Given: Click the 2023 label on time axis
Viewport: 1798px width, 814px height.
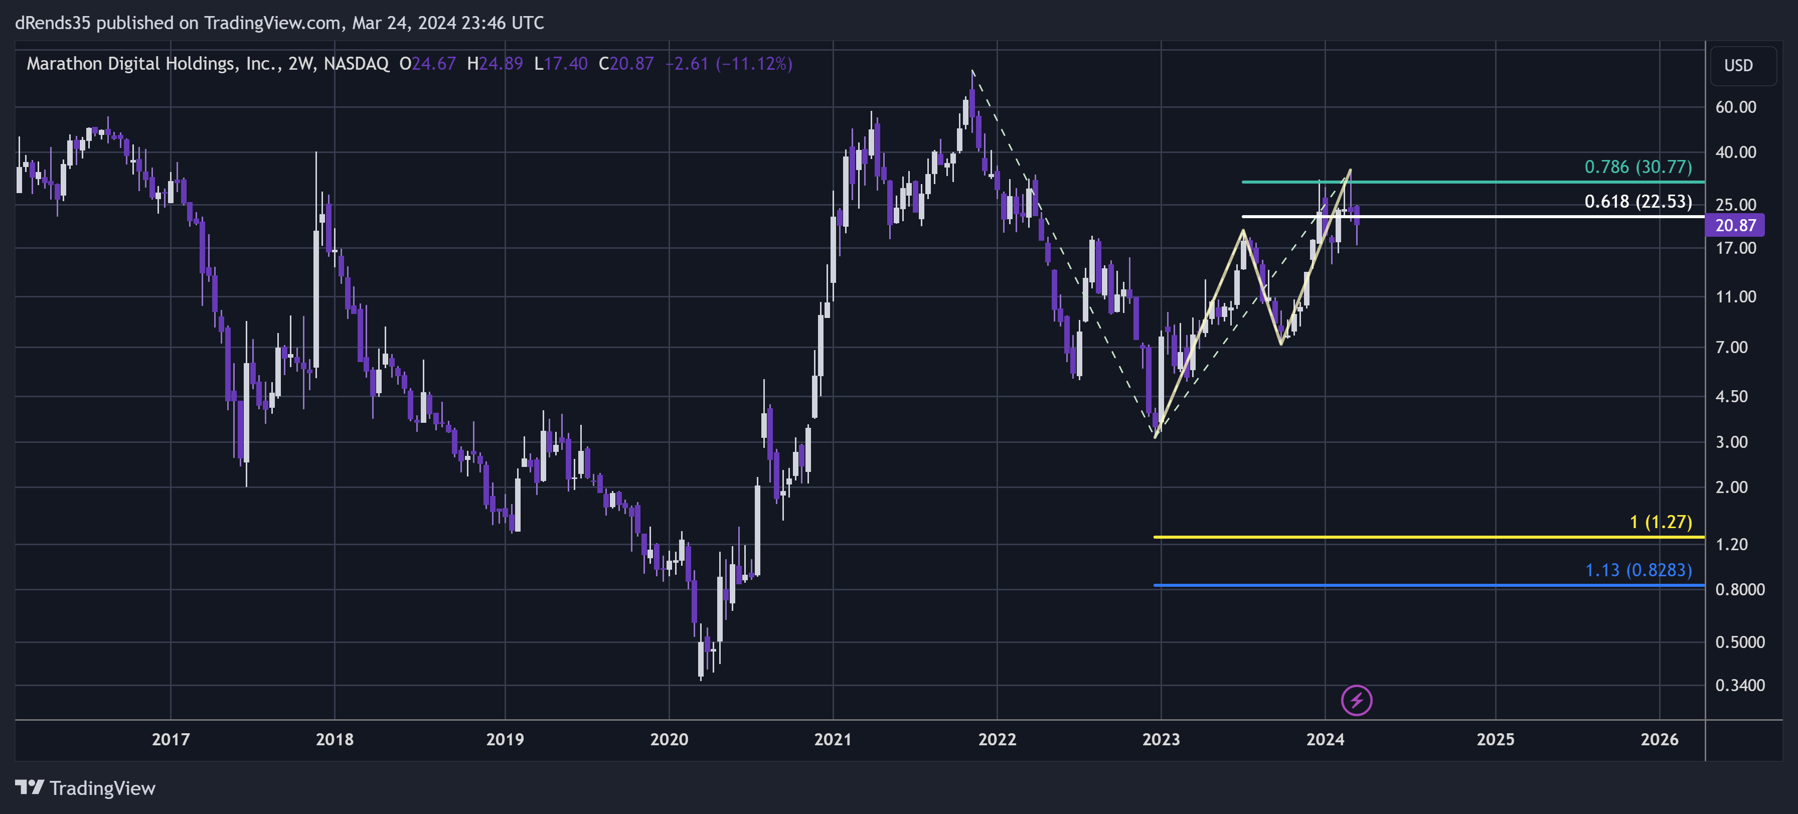Looking at the screenshot, I should coord(1161,739).
